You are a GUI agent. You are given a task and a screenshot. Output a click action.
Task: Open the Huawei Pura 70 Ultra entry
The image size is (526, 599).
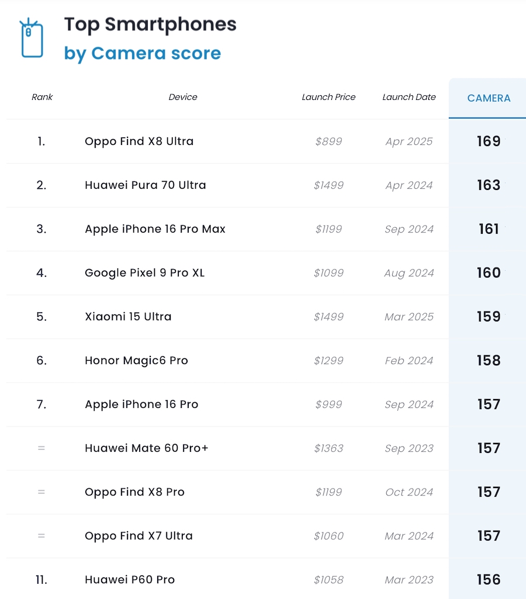(x=146, y=185)
